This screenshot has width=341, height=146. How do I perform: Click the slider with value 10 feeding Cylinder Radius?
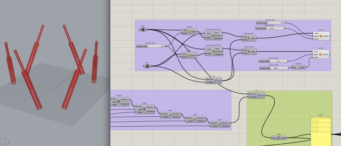click(x=271, y=23)
